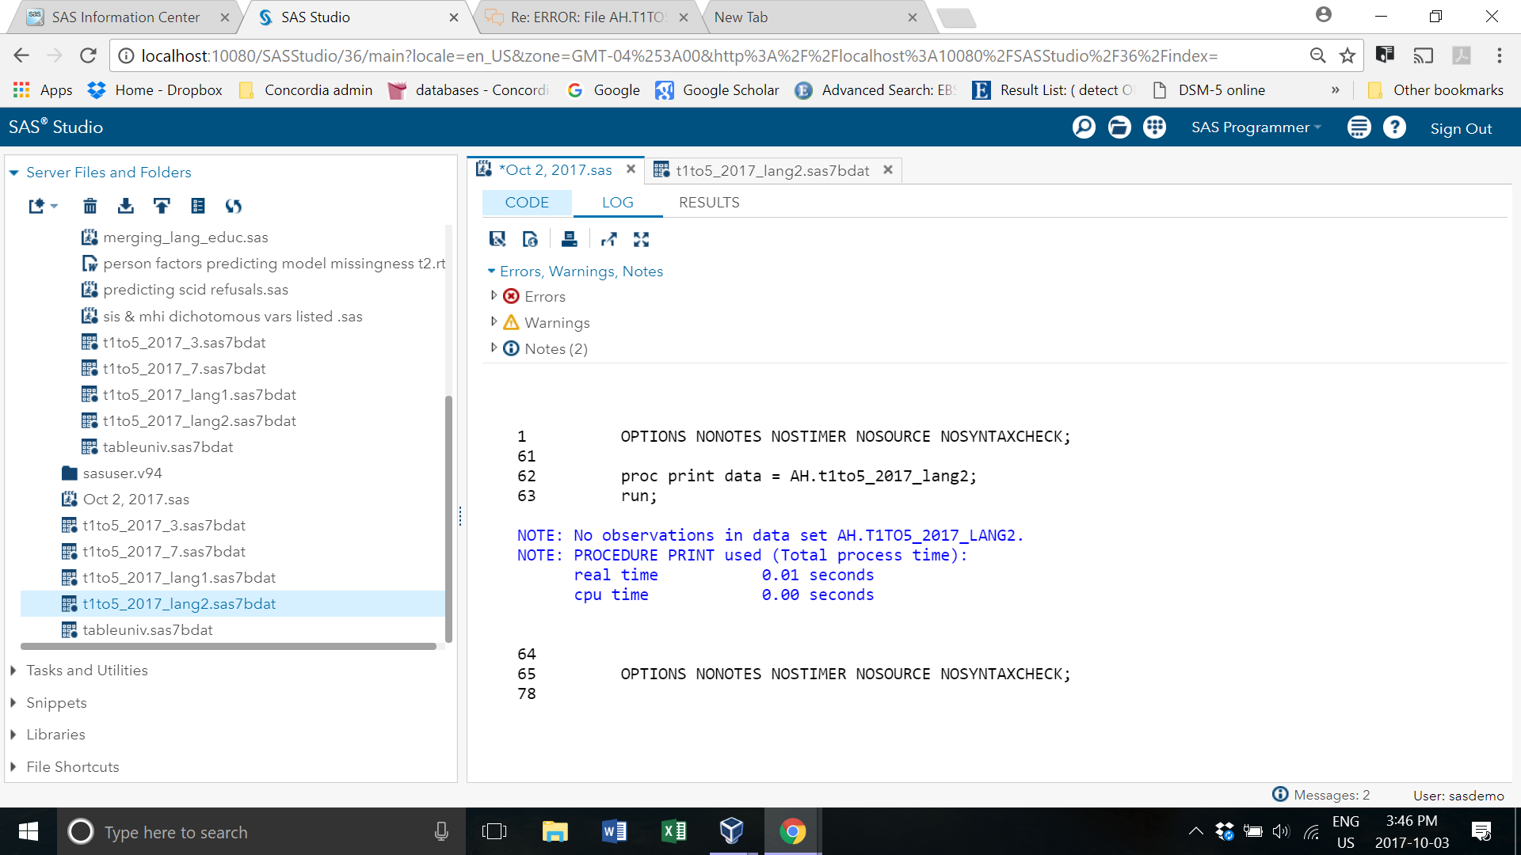Image resolution: width=1521 pixels, height=855 pixels.
Task: Collapse Errors, Warnings, Notes summary
Action: coord(491,272)
